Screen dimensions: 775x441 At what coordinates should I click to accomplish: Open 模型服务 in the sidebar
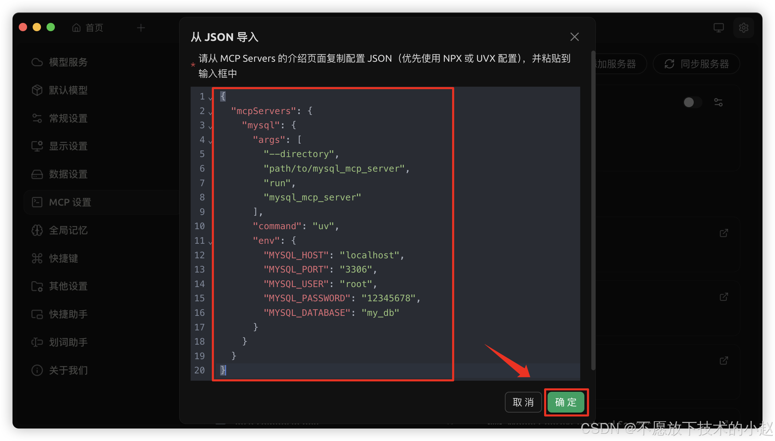(x=101, y=62)
